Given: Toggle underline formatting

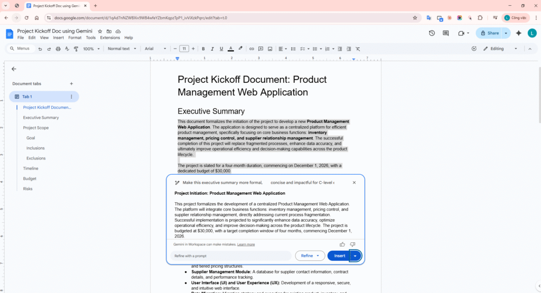Looking at the screenshot, I should tap(221, 49).
